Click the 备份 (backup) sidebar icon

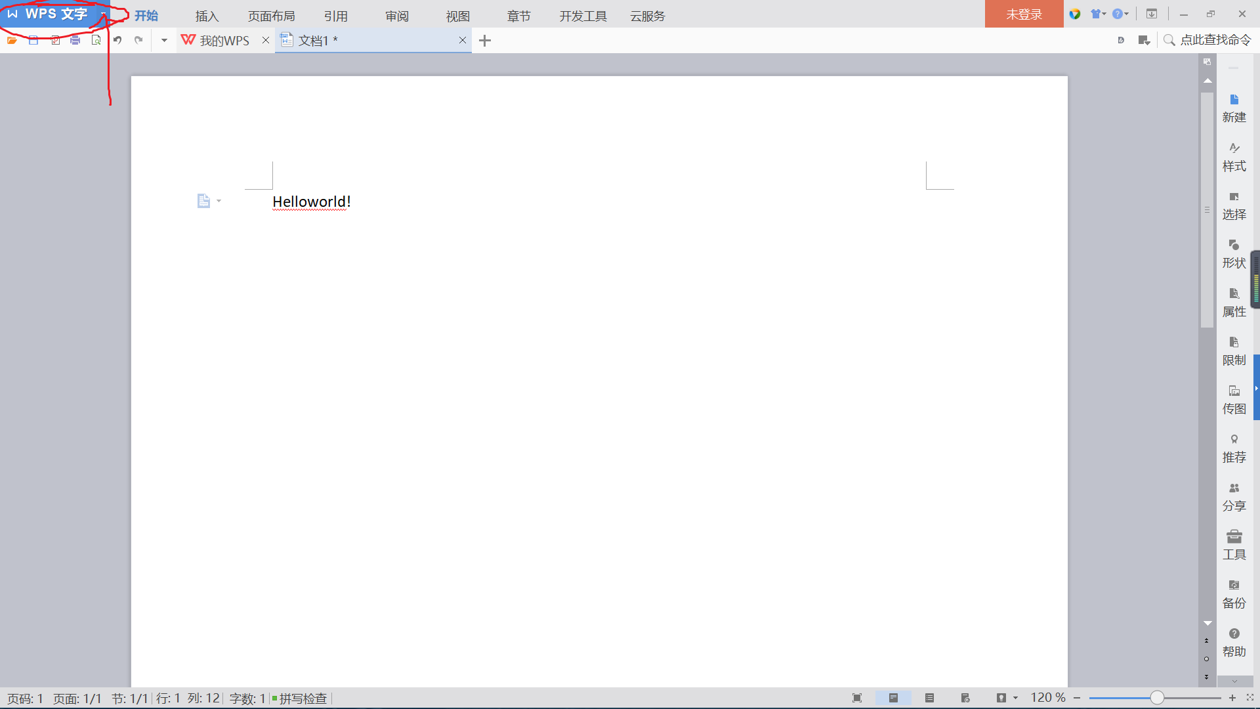[1234, 594]
